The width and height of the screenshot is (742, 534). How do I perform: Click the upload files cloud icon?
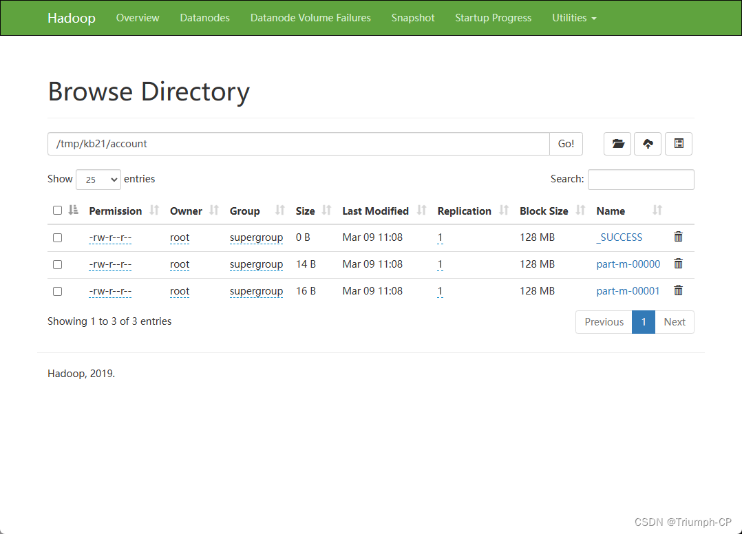click(x=648, y=144)
